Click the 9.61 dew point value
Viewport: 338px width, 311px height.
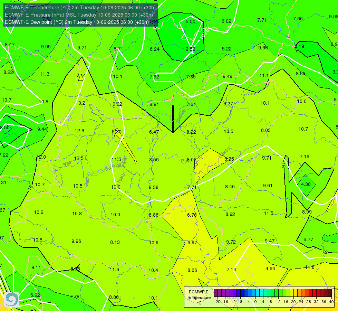[268, 186]
